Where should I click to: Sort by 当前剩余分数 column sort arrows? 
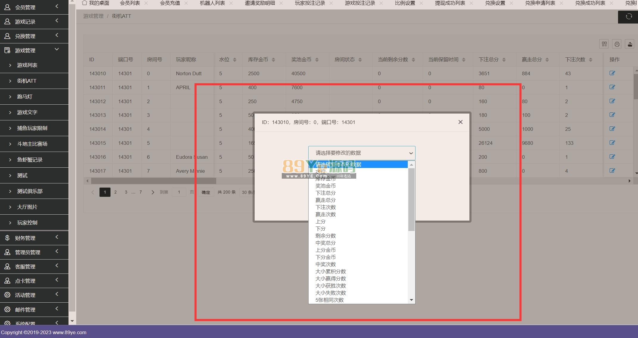(x=413, y=60)
